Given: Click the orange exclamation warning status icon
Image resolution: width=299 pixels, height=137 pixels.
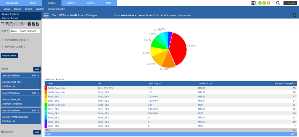Looking at the screenshot, I should 269,3.
